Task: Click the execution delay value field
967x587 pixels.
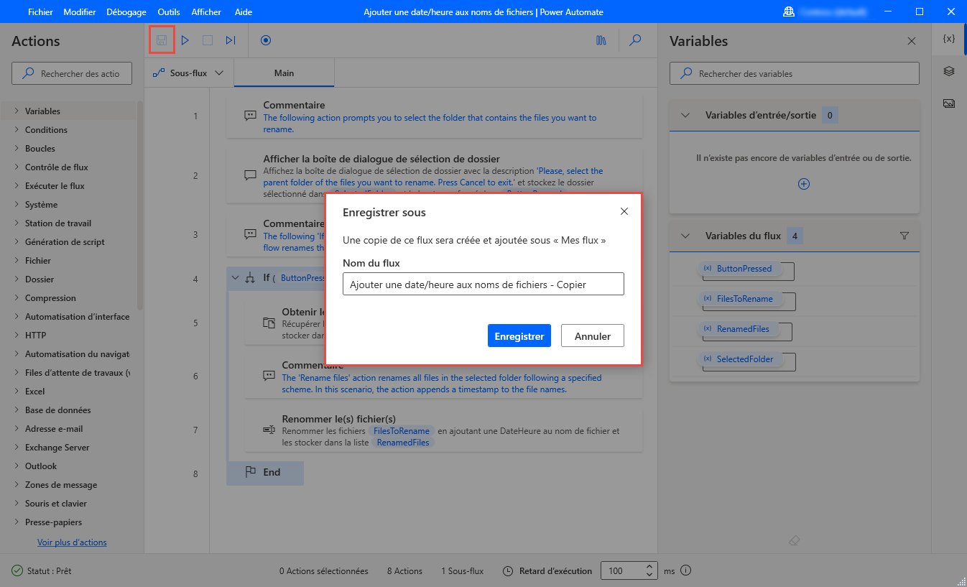Action: [x=622, y=571]
